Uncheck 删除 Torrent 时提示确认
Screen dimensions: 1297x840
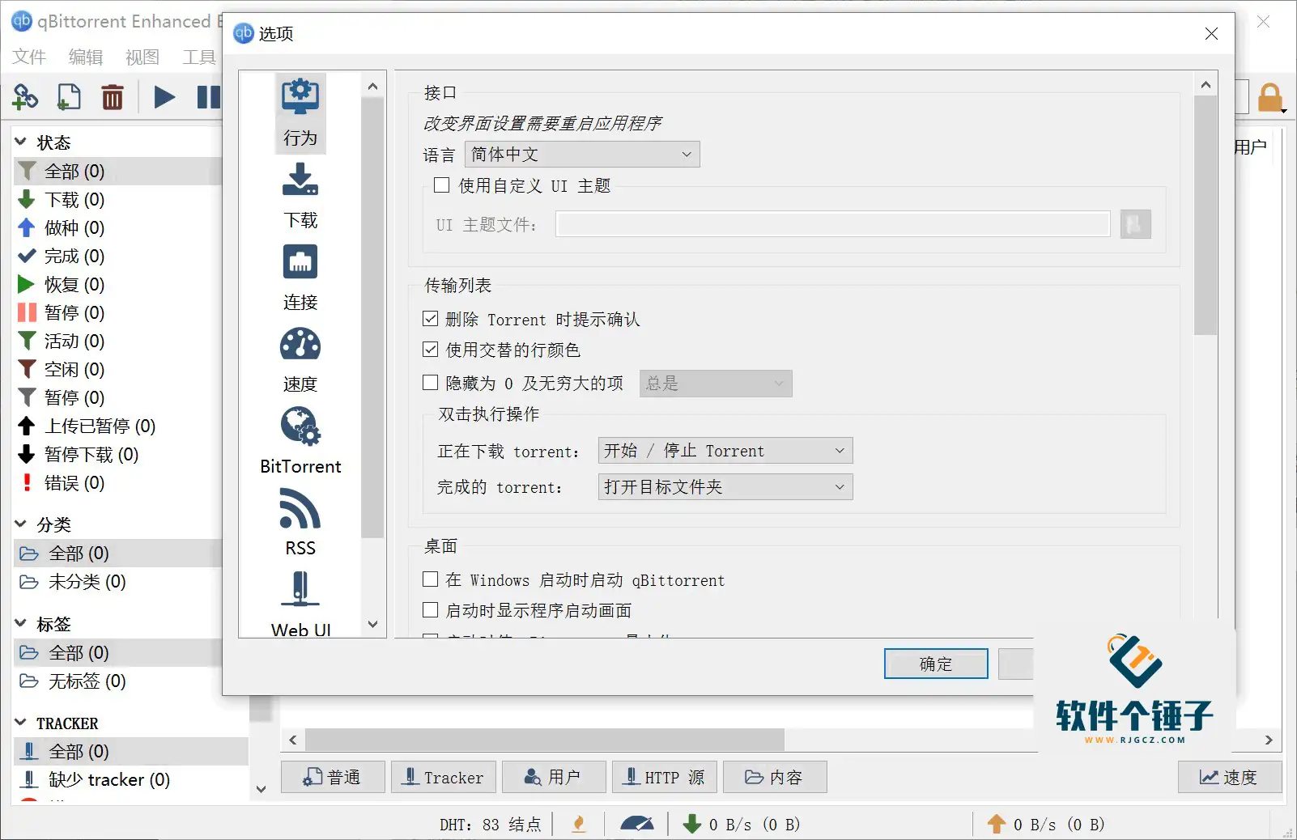tap(431, 319)
